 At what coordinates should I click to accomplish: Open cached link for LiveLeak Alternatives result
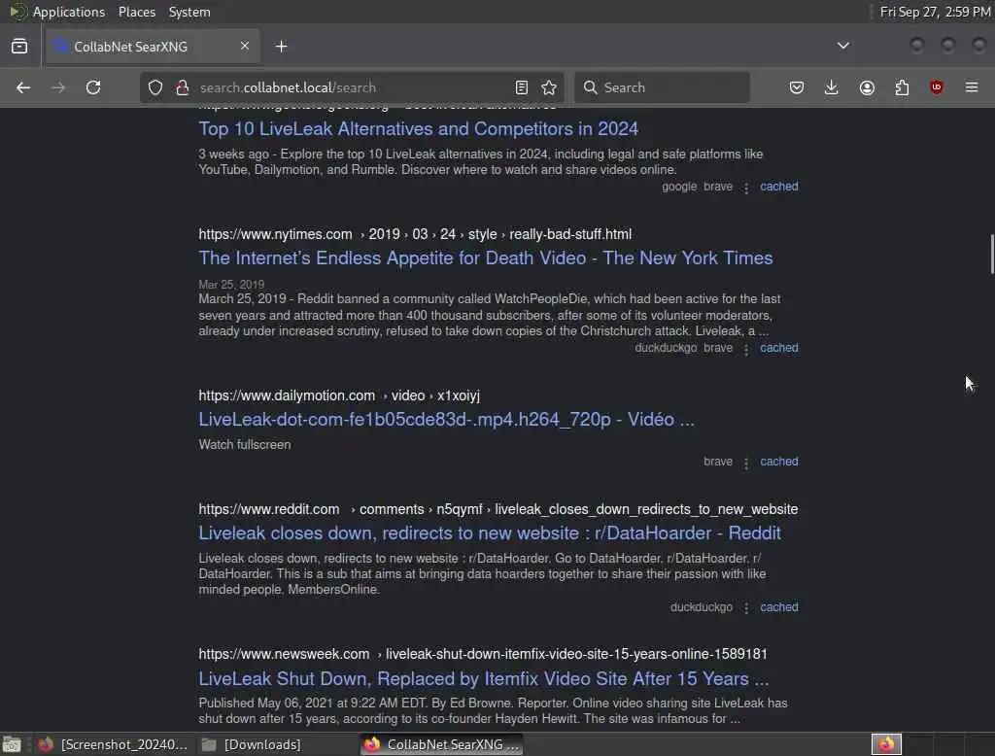[x=779, y=187]
